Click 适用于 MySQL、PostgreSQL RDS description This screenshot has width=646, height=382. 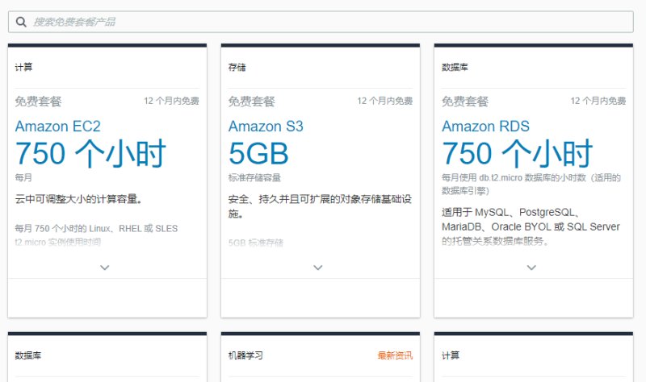click(x=531, y=226)
